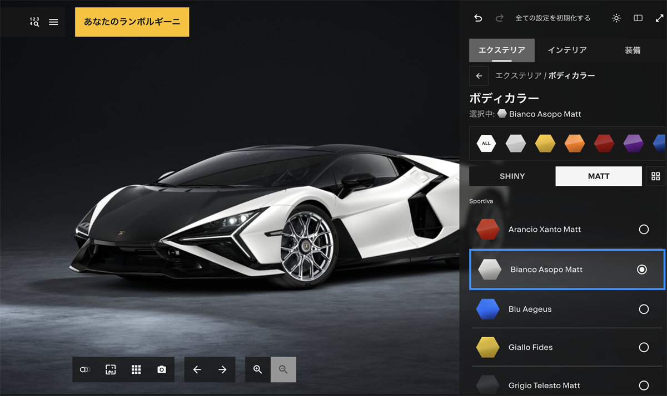Click the エクステリア breadcrumb link

[x=519, y=75]
